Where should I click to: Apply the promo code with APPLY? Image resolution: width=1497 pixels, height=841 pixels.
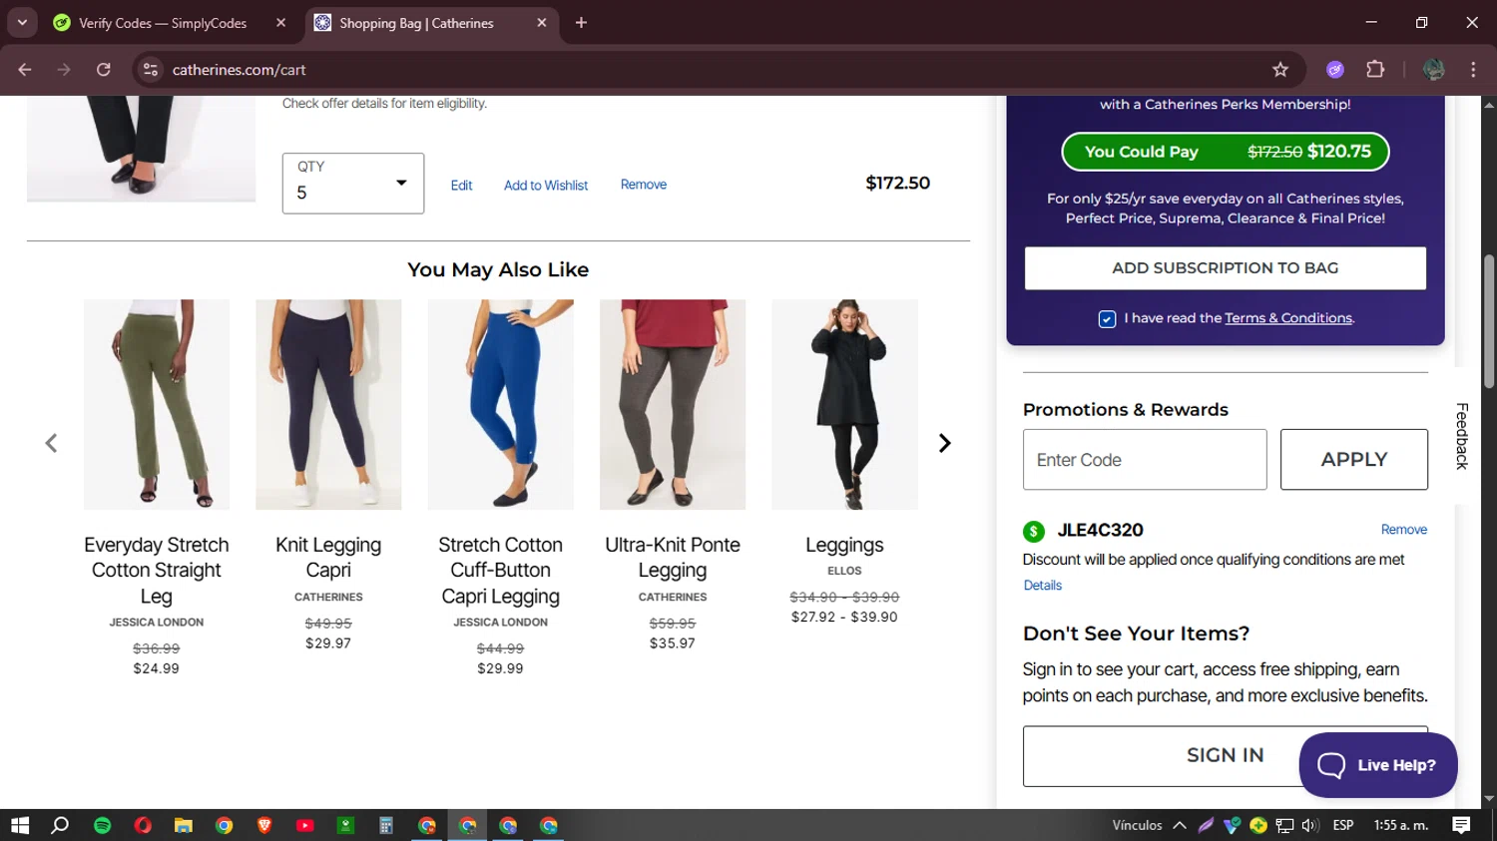click(x=1354, y=460)
